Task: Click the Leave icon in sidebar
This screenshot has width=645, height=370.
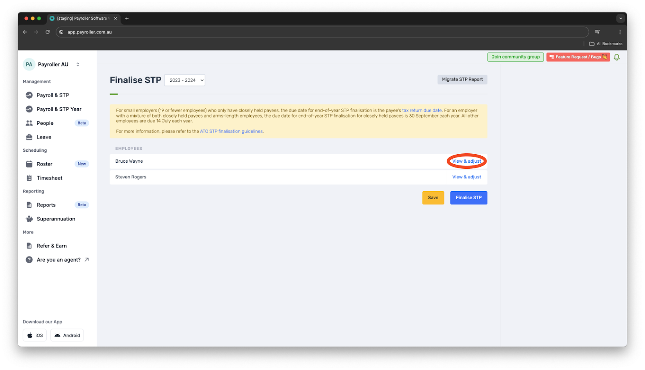Action: 29,137
